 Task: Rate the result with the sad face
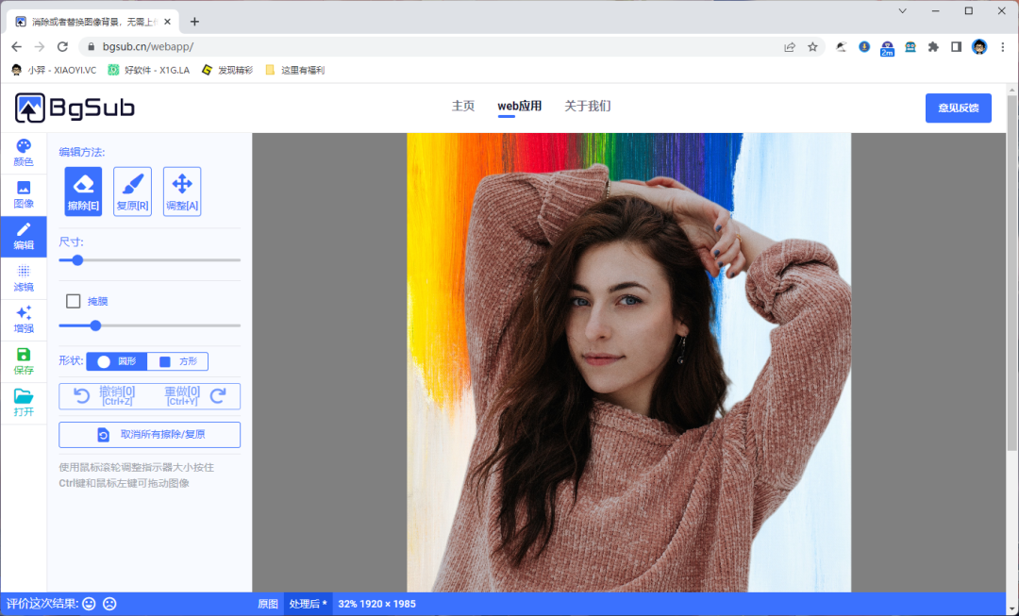pyautogui.click(x=109, y=604)
